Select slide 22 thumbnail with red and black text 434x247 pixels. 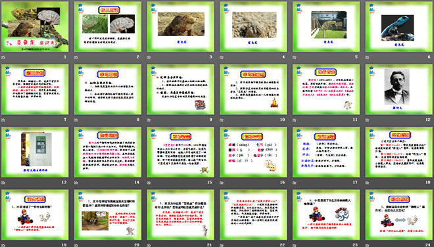[253, 215]
